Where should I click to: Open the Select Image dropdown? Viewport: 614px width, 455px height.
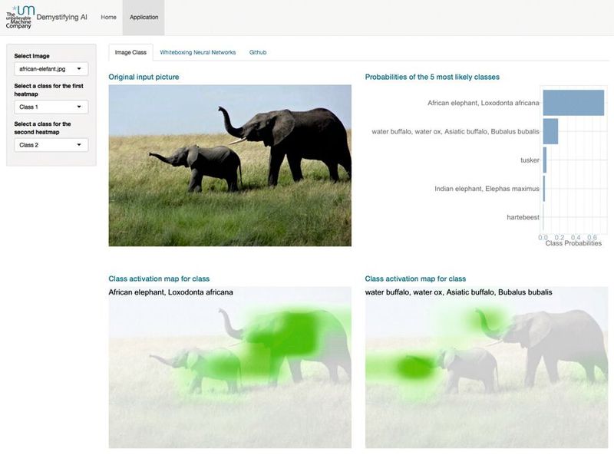(51, 69)
